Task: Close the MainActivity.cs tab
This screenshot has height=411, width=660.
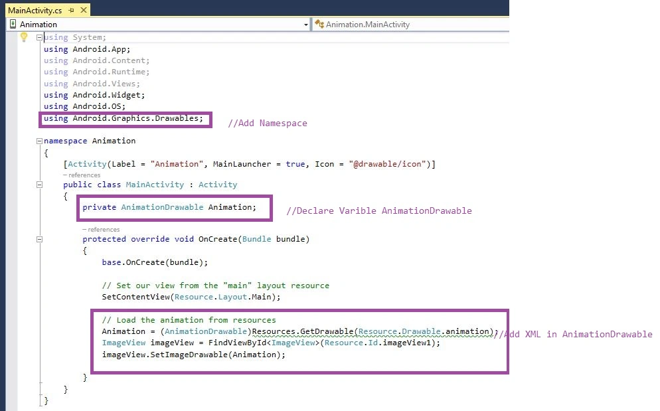Action: pyautogui.click(x=84, y=10)
